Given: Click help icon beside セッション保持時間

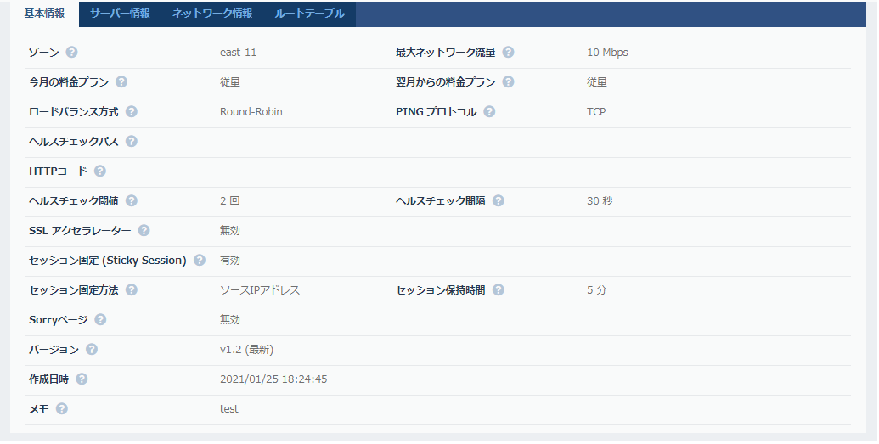Looking at the screenshot, I should coord(499,290).
